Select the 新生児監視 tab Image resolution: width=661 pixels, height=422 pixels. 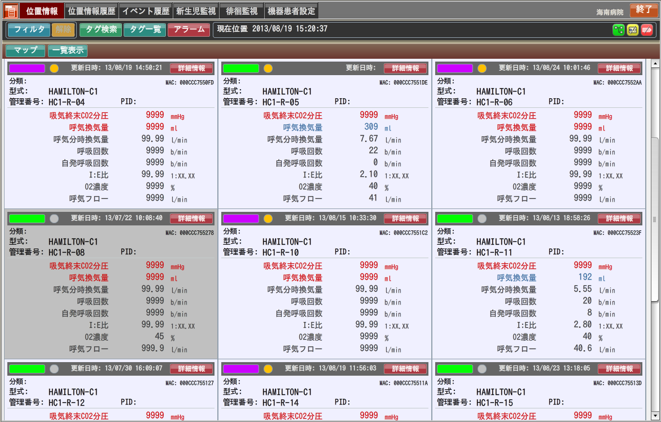(195, 11)
